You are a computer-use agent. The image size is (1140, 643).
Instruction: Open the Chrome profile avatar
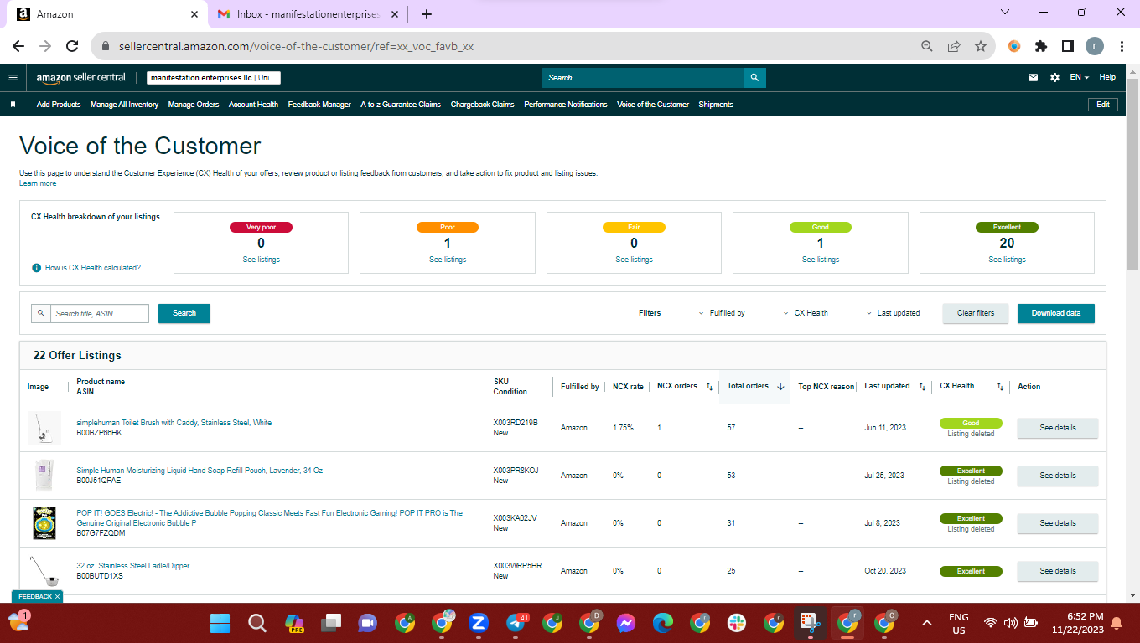(x=1095, y=46)
